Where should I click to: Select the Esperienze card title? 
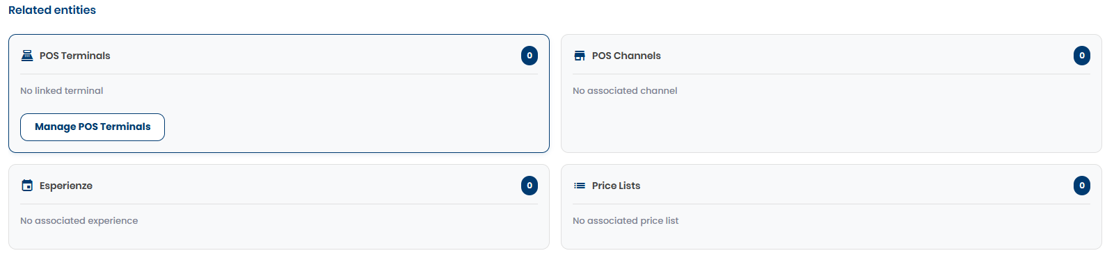tap(66, 186)
